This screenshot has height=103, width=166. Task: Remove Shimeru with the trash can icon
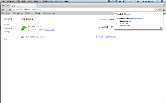coord(112,27)
